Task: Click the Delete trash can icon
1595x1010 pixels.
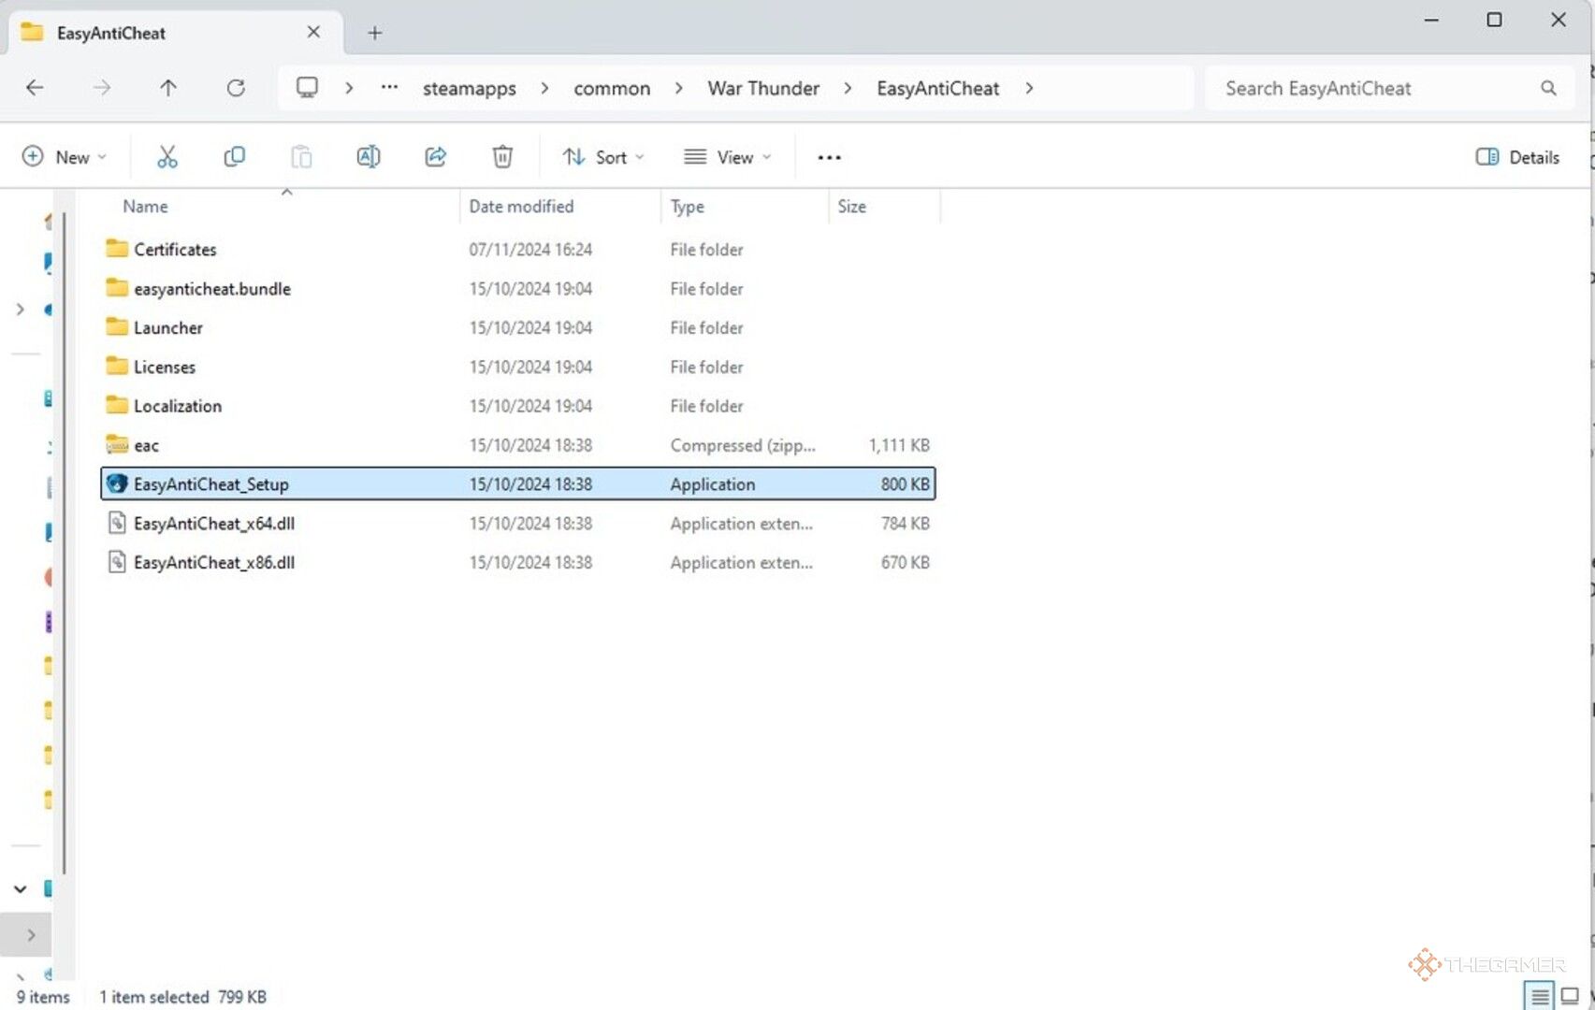Action: (x=502, y=157)
